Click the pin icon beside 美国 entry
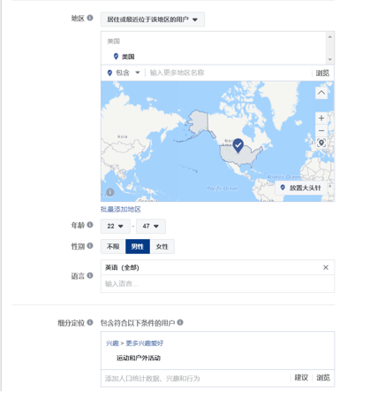The width and height of the screenshot is (385, 393). point(116,56)
